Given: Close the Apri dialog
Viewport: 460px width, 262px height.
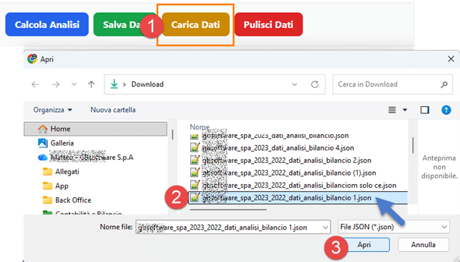Looking at the screenshot, I should 451,59.
